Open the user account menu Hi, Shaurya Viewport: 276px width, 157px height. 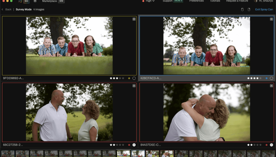tap(264, 1)
